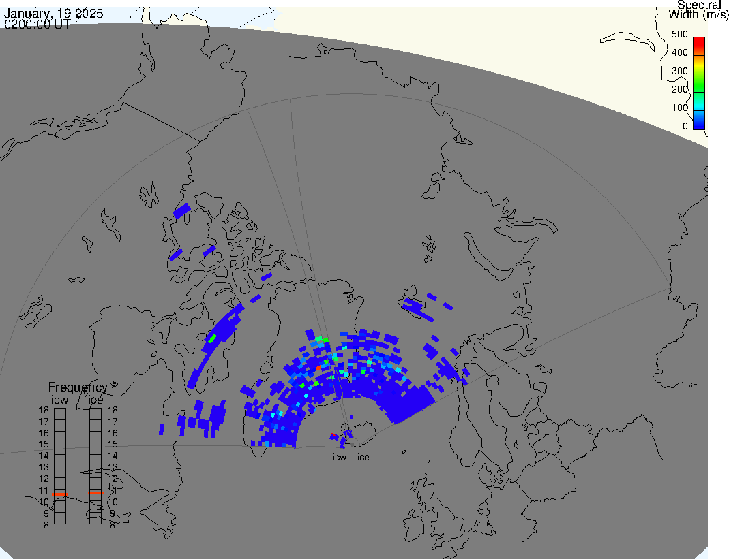The width and height of the screenshot is (729, 559).
Task: Click the 13 label left of icw bar
Action: [x=44, y=468]
